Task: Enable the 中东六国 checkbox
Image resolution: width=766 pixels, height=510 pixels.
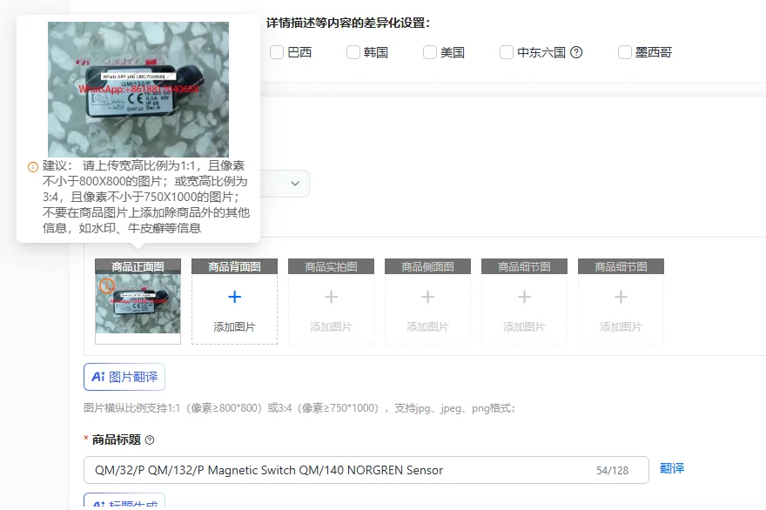Action: point(506,52)
